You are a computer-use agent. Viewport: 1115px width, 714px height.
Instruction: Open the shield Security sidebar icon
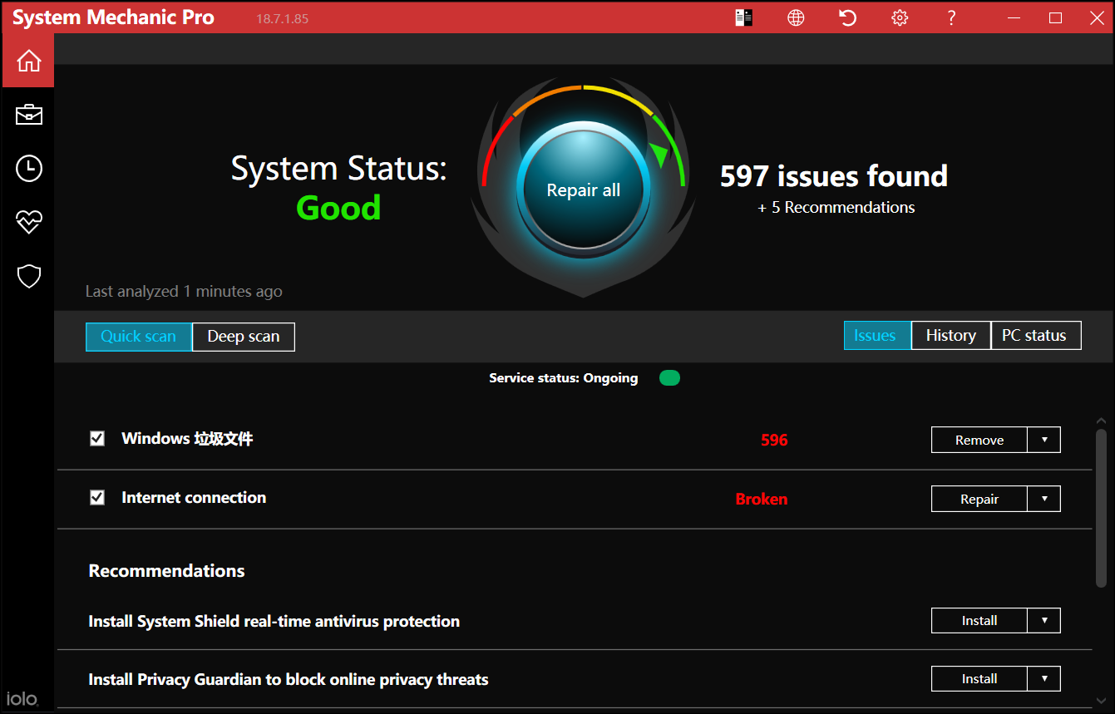tap(28, 276)
